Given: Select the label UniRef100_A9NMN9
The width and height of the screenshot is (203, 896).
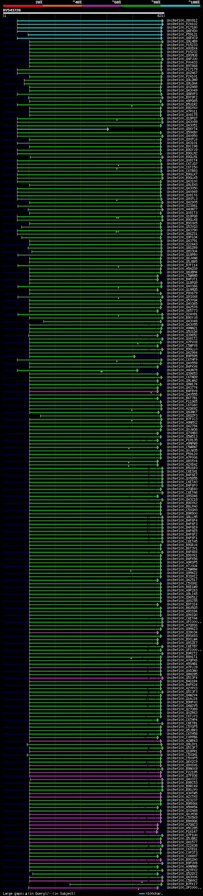Looking at the screenshot, I should 182,867.
